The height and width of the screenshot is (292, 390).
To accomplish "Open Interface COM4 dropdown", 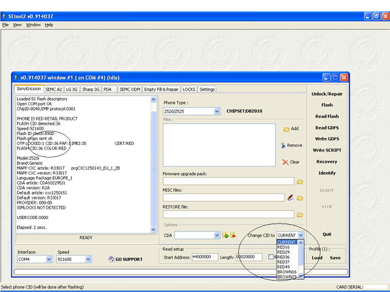I will click(x=49, y=259).
